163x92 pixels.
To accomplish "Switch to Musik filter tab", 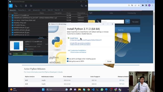I will pyautogui.click(x=57, y=10).
